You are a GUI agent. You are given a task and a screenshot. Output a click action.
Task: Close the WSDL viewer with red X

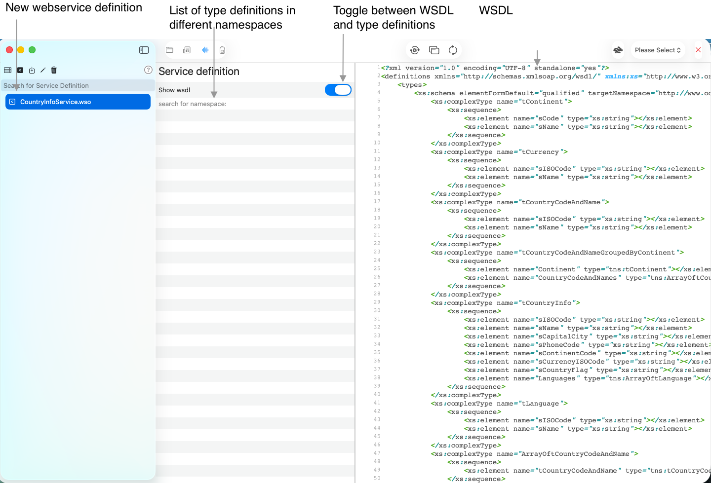tap(698, 50)
